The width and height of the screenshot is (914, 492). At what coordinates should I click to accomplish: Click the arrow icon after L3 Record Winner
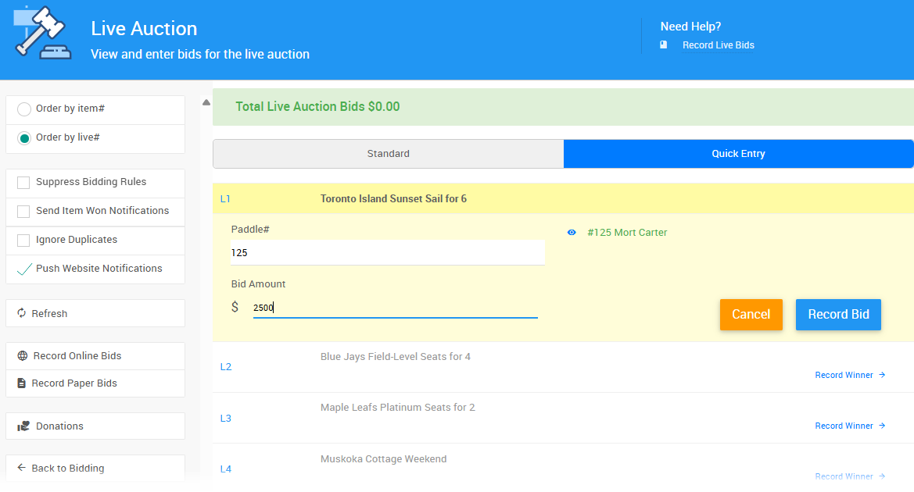[882, 426]
